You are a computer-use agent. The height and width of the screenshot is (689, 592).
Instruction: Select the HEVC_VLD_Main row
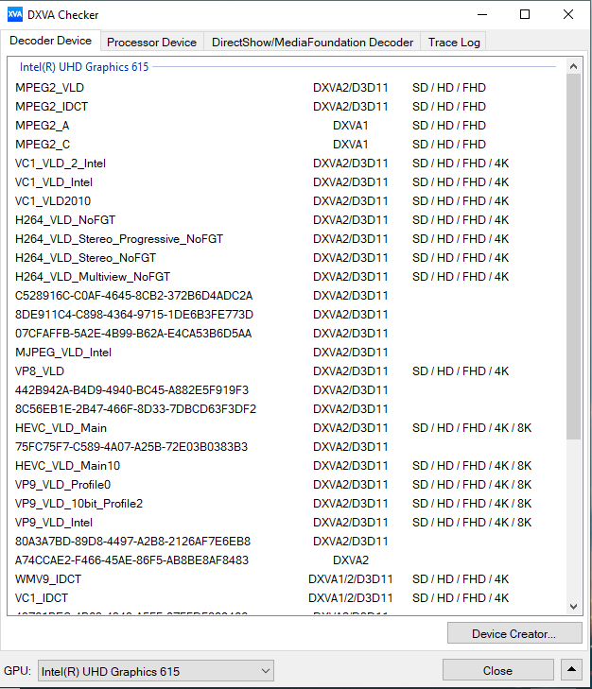[286, 427]
